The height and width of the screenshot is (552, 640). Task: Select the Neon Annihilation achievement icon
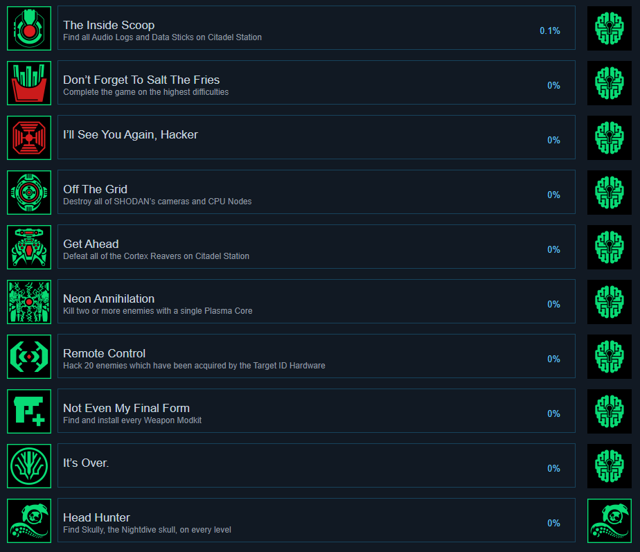tap(29, 302)
